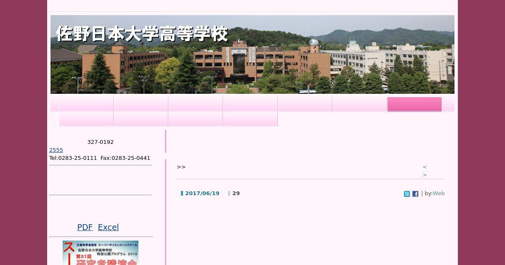
Task: Click the school name title in the banner
Action: pos(142,34)
